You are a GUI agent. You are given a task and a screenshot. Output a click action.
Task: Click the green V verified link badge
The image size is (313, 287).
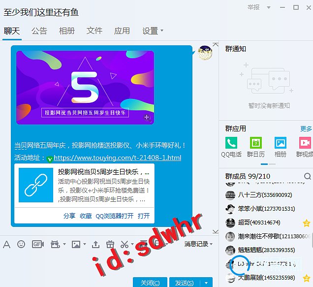[x=50, y=159]
